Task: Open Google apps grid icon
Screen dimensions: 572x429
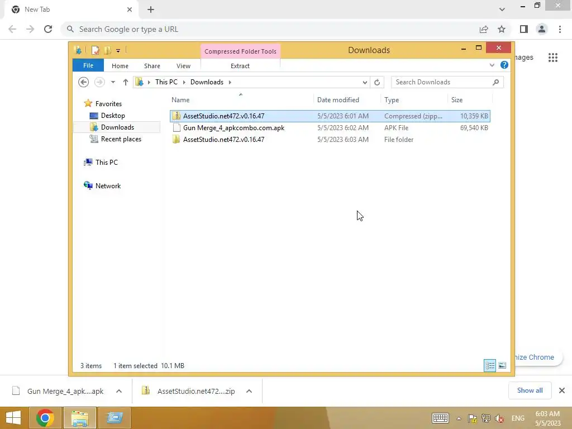Action: (553, 58)
